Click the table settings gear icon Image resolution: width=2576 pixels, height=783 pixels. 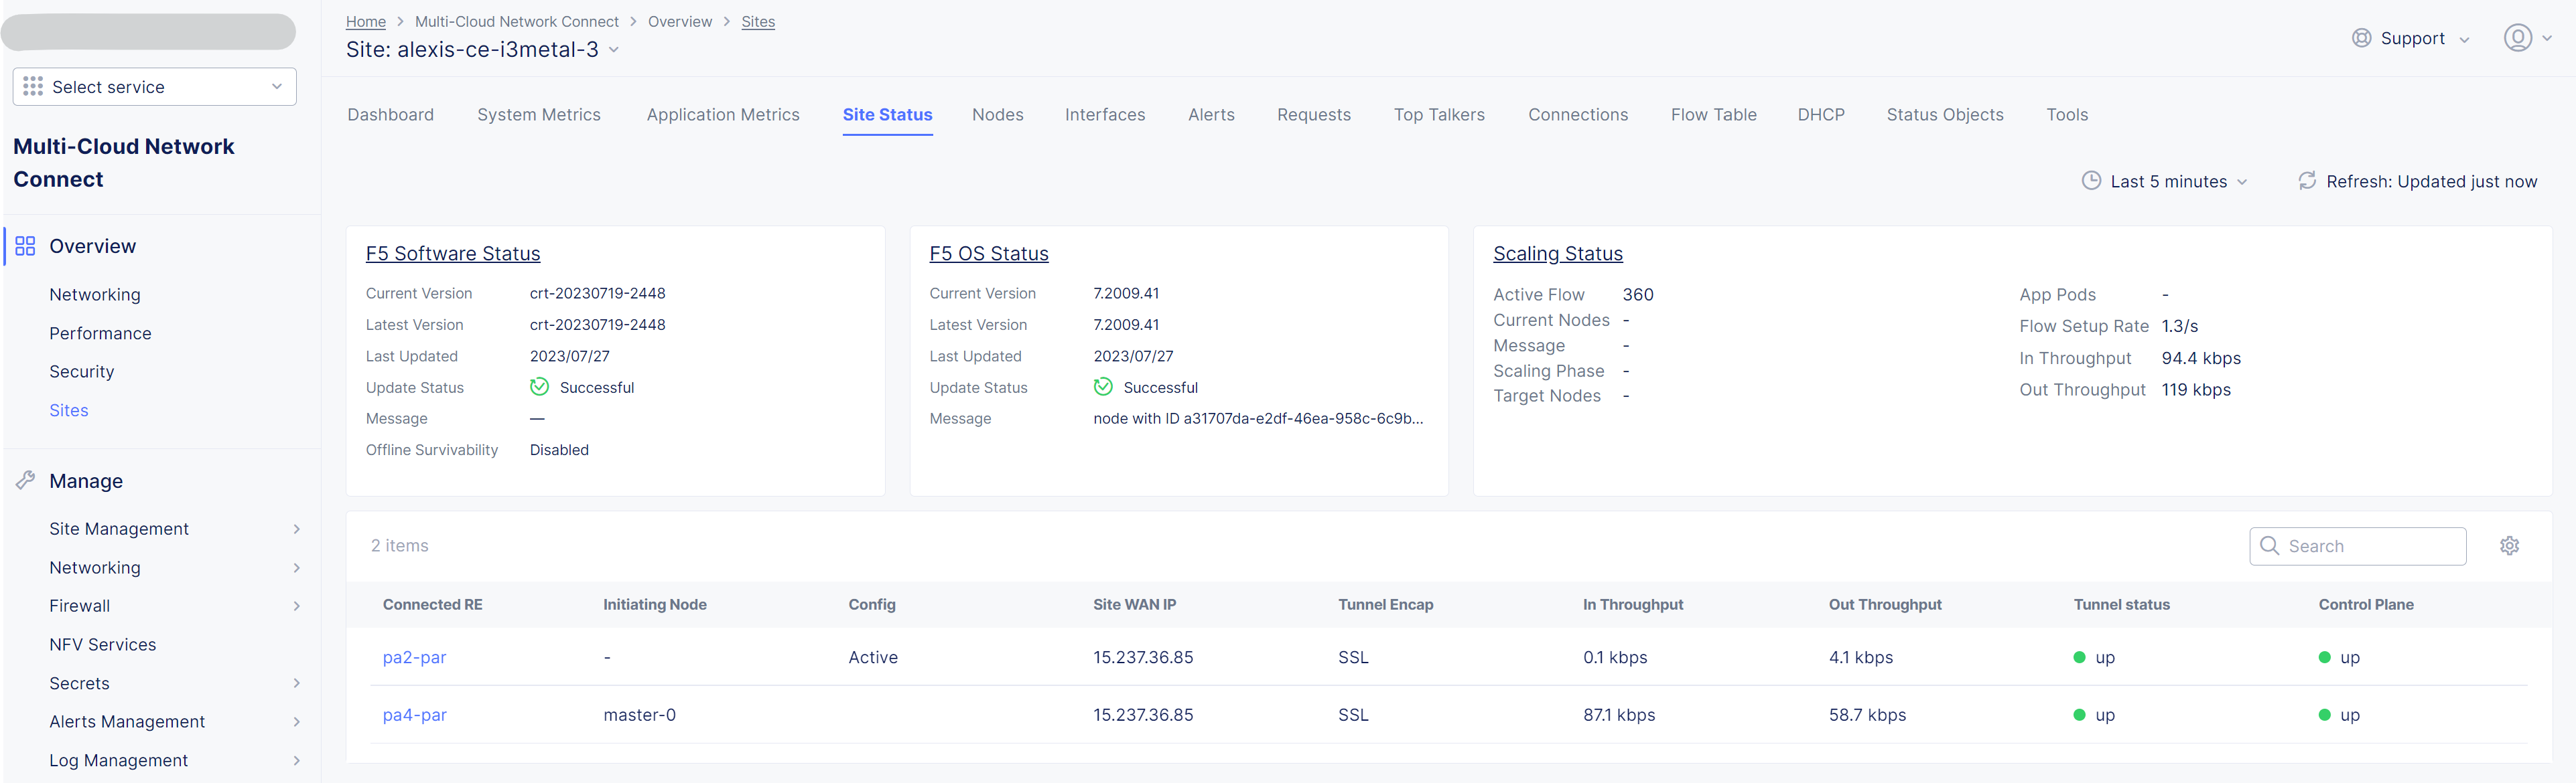[2509, 545]
